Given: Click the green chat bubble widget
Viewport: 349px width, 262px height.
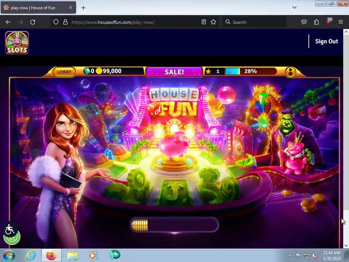Looking at the screenshot, I should coord(12,239).
